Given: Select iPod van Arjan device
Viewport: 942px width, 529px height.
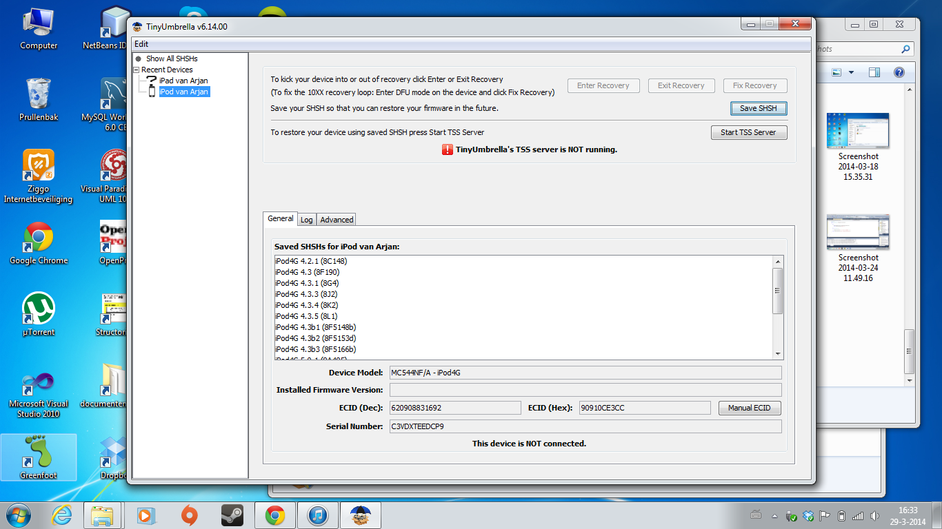Looking at the screenshot, I should click(x=183, y=92).
